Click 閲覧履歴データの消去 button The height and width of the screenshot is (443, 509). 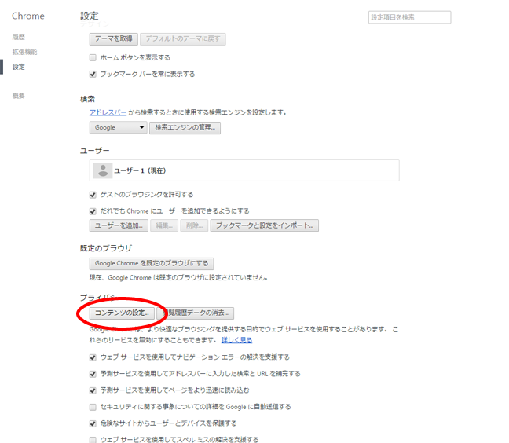coord(196,313)
